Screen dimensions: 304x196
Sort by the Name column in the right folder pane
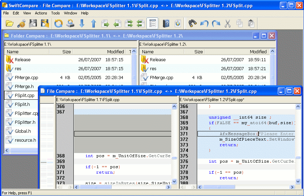(x=162, y=52)
